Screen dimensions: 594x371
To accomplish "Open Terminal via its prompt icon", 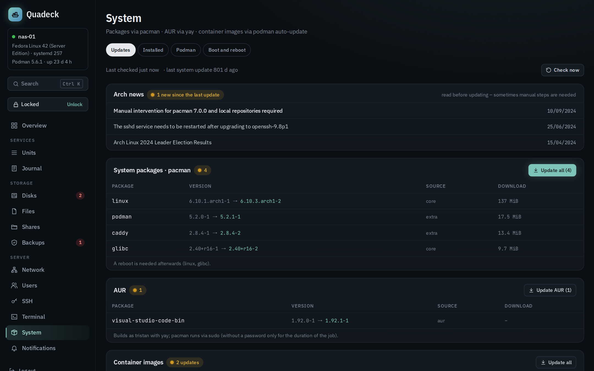I will 14,317.
